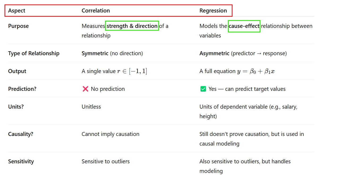Click the Aspect column header

tap(17, 11)
